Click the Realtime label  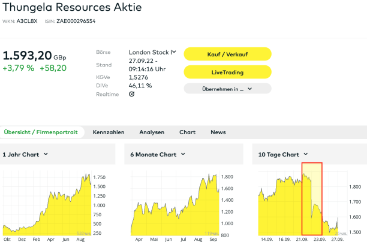[107, 94]
